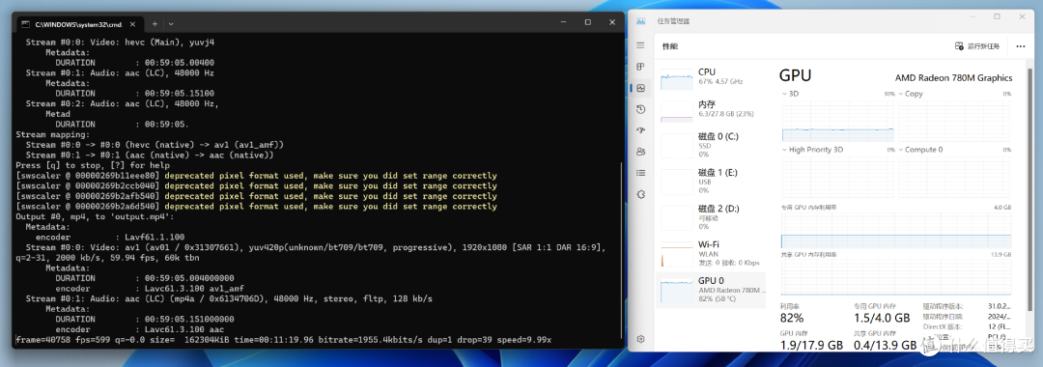Screen dimensions: 1043x367
Task: Maximize the terminal window
Action: [587, 22]
